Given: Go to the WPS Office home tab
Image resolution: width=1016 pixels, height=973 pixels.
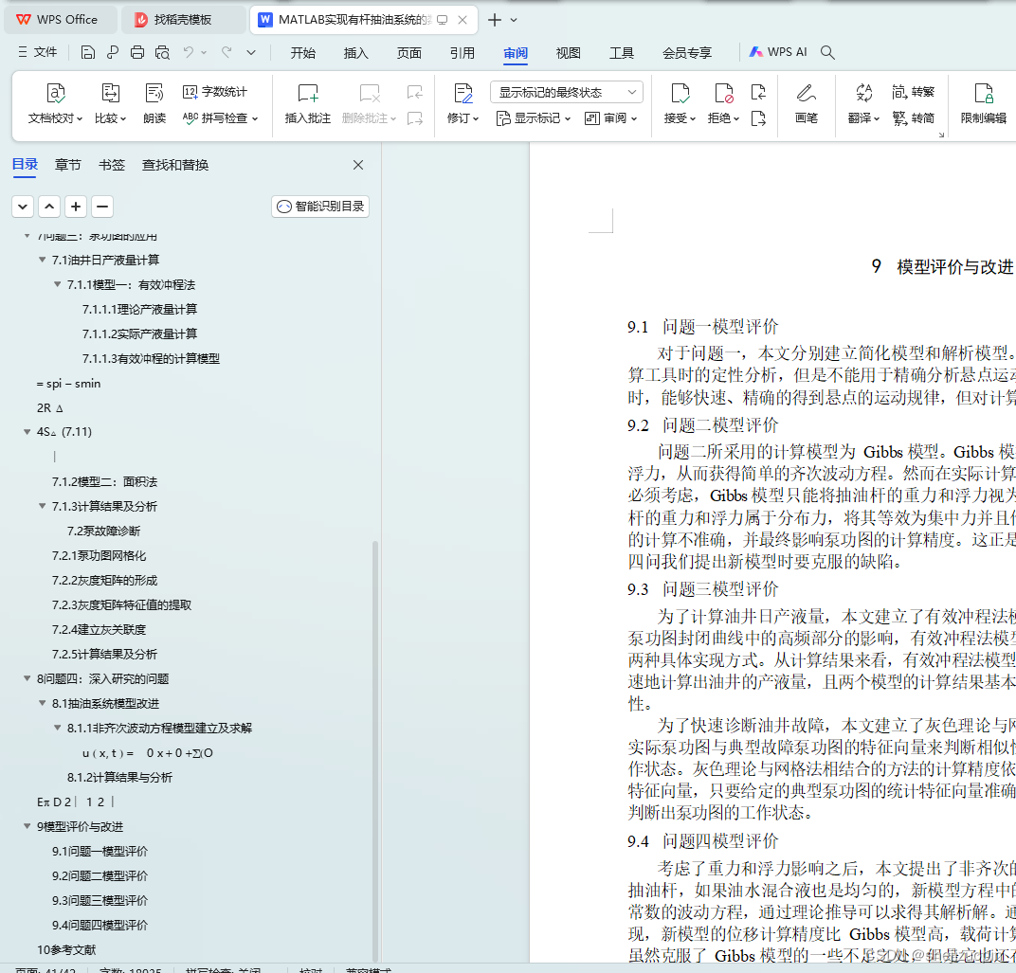Looking at the screenshot, I should [x=60, y=20].
